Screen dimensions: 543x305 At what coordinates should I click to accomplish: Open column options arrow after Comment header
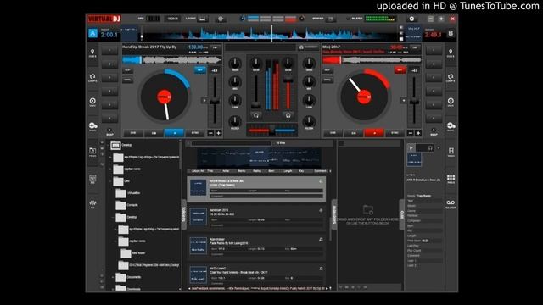pos(330,171)
